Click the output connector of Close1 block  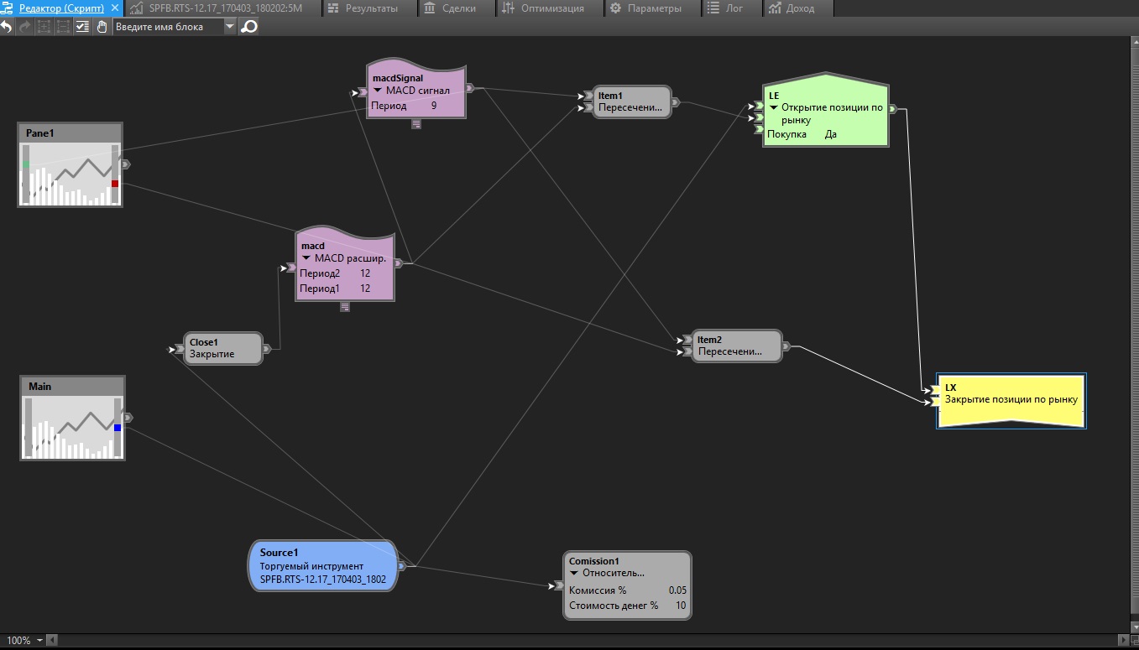point(267,349)
